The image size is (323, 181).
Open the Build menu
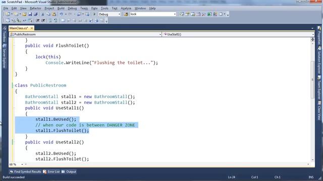(x=61, y=8)
